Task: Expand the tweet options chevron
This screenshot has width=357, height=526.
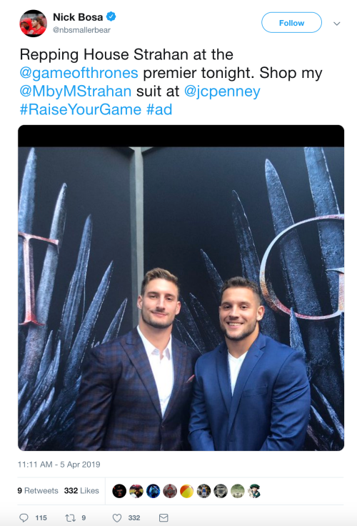Action: coord(337,24)
